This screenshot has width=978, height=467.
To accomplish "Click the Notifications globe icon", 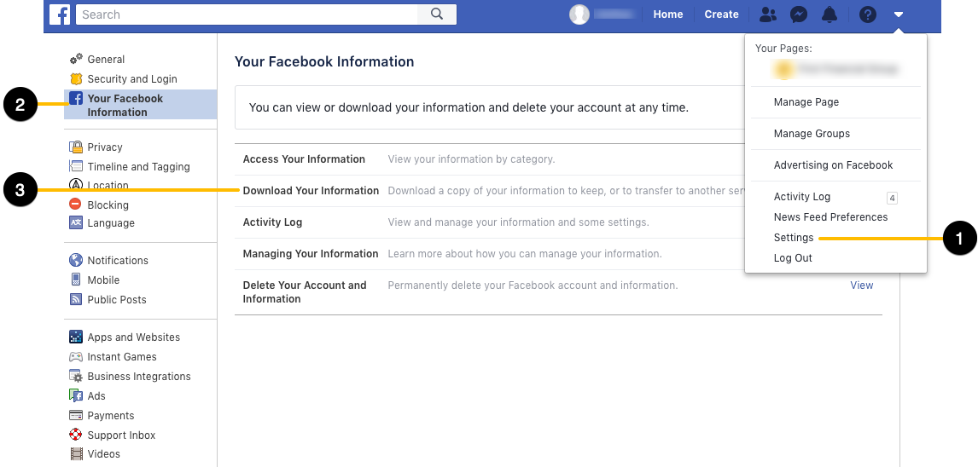I will pyautogui.click(x=76, y=260).
